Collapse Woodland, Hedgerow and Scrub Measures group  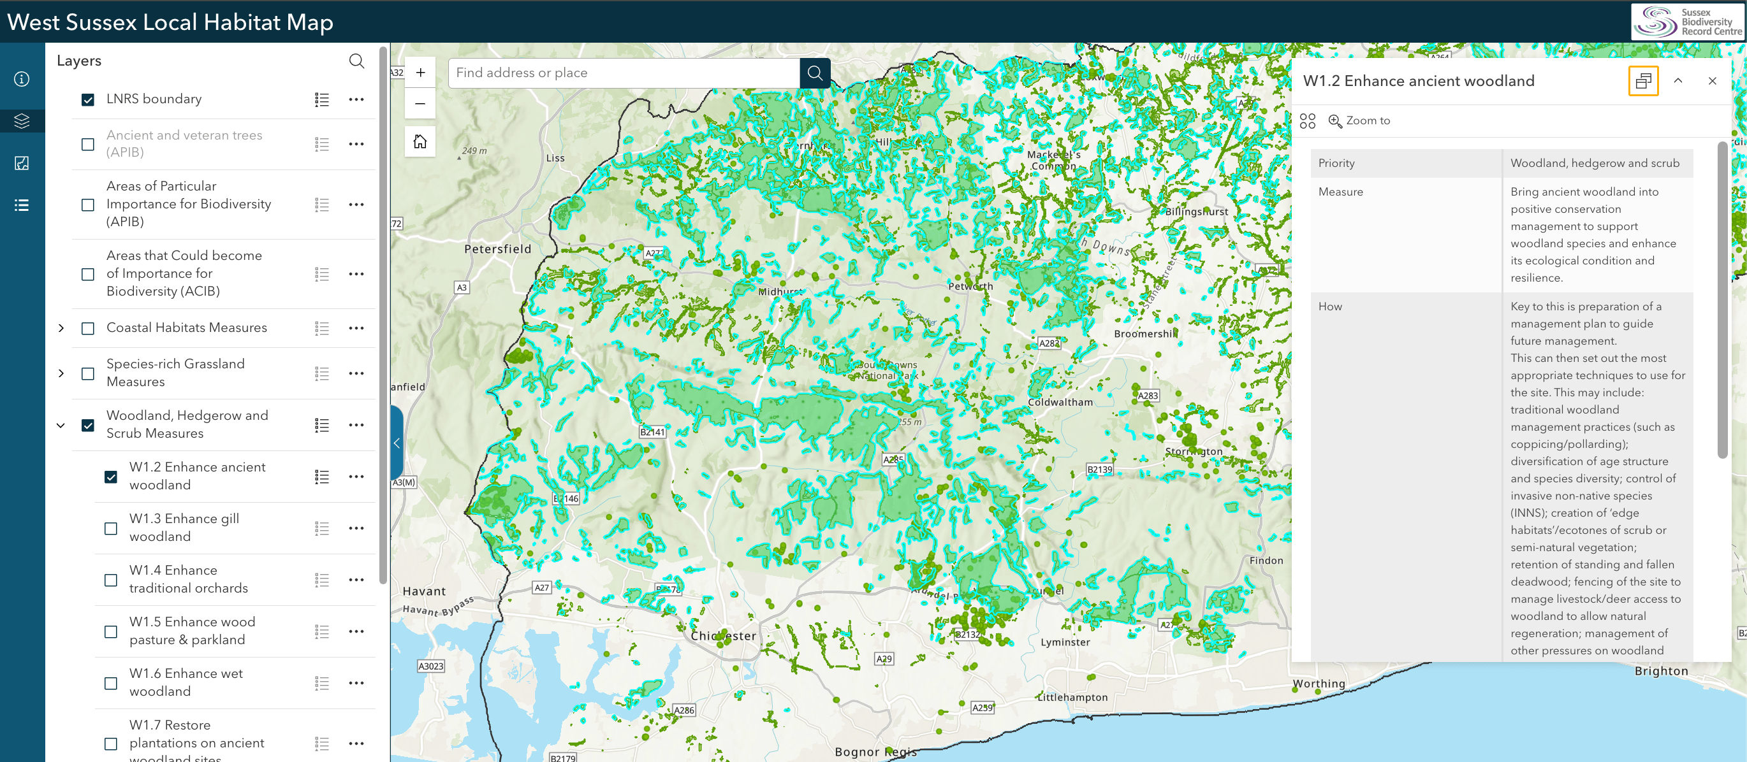coord(61,425)
